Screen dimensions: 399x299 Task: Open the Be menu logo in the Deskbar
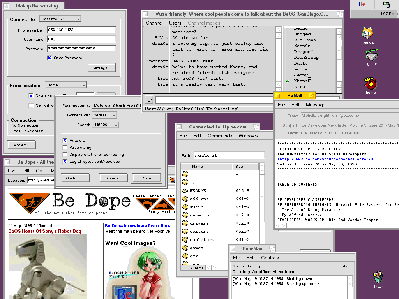point(362,4)
